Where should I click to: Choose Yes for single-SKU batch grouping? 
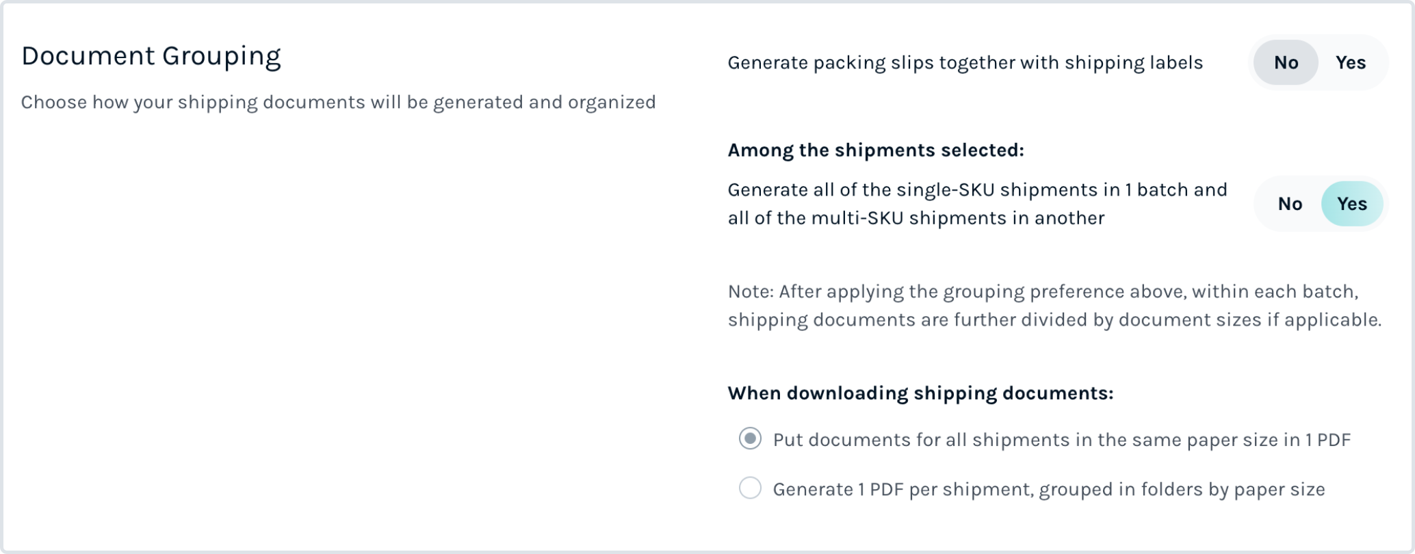click(x=1352, y=204)
